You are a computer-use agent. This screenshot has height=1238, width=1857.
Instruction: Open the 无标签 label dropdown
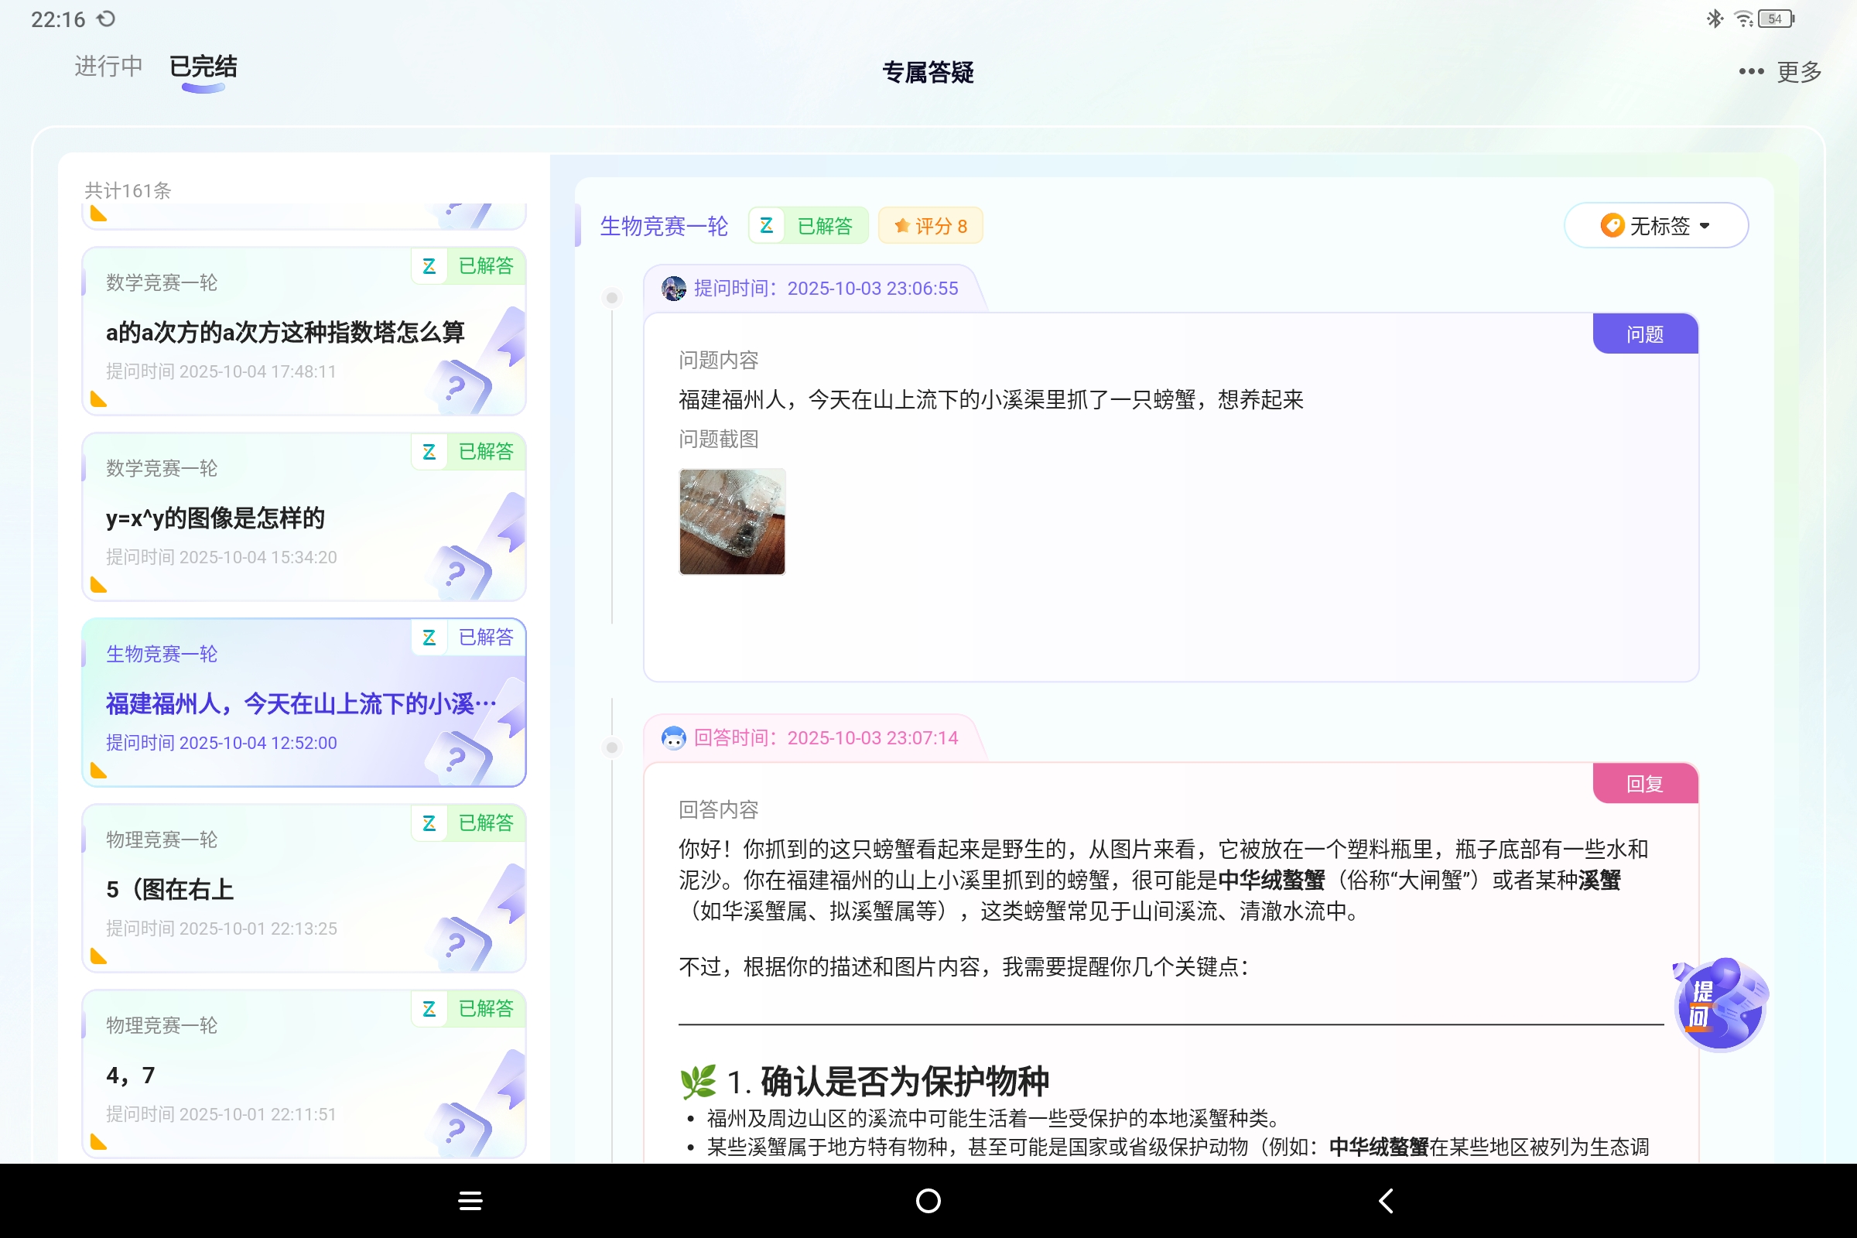[x=1657, y=225]
